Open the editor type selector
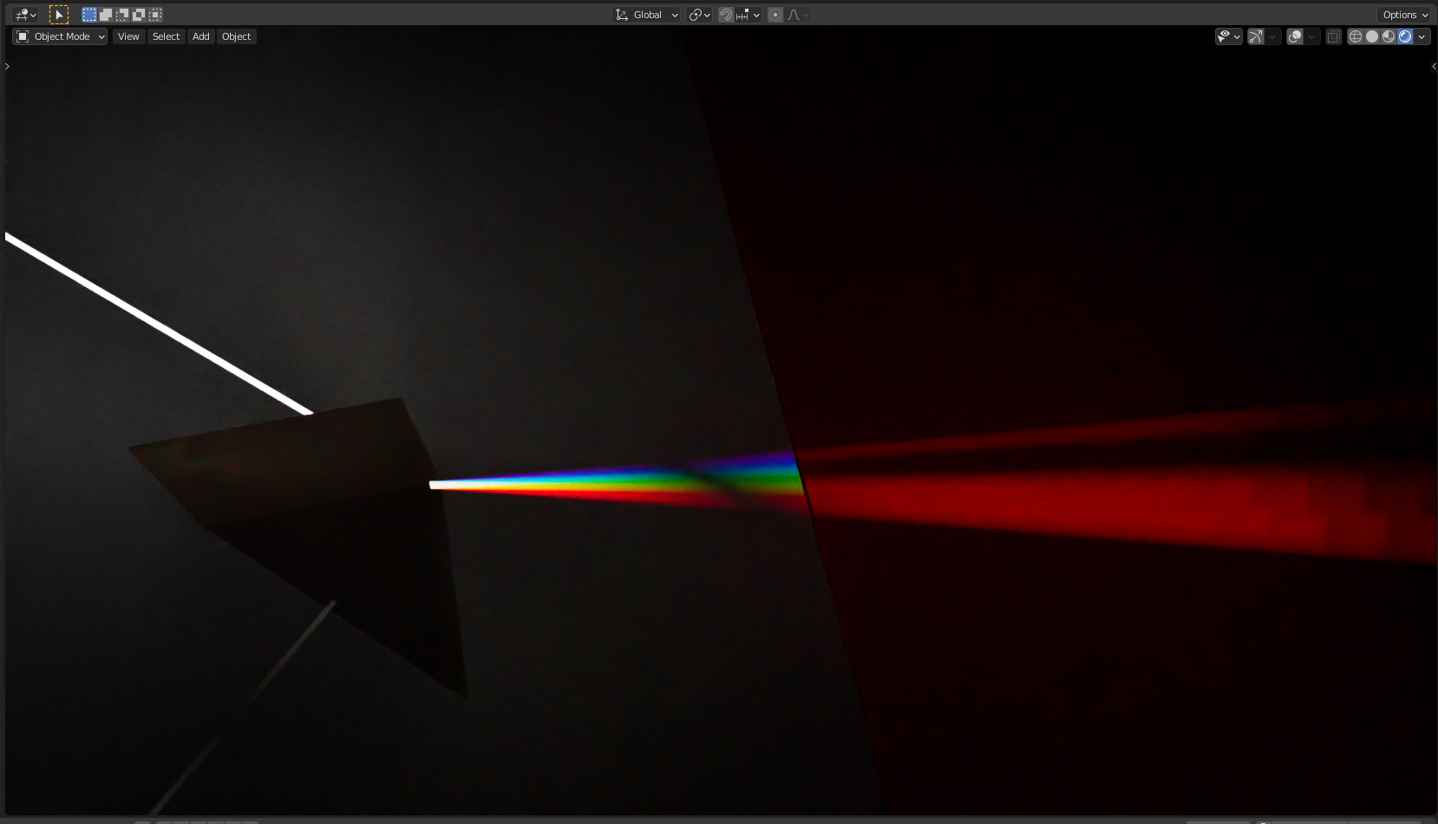This screenshot has width=1438, height=824. 25,15
